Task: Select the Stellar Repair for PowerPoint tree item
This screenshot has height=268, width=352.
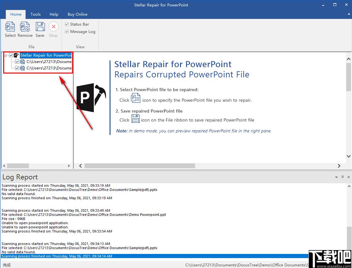Action: [x=46, y=55]
